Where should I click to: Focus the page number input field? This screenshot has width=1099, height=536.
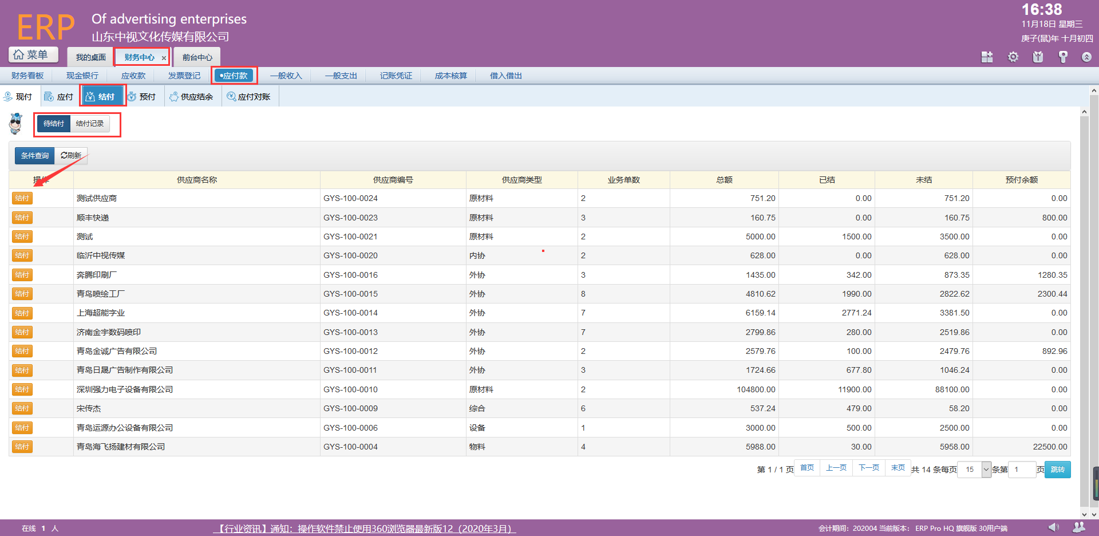tap(1022, 470)
